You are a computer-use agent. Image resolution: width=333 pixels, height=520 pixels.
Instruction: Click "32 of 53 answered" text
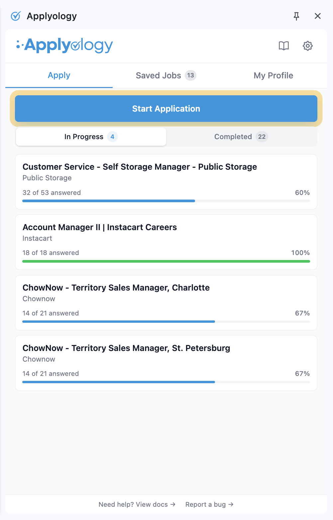[x=52, y=193]
